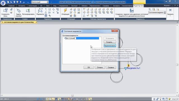This screenshot has height=101, width=179.
Task: Select the rotation parameter triangle icon
Action: click(x=46, y=12)
